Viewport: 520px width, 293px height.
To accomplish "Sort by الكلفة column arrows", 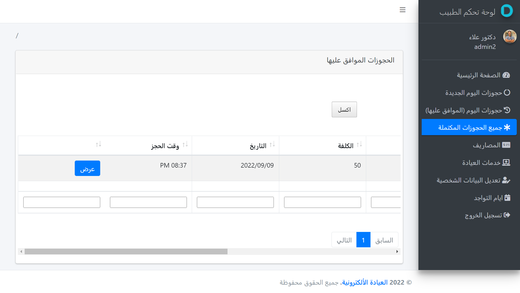I will [x=359, y=145].
